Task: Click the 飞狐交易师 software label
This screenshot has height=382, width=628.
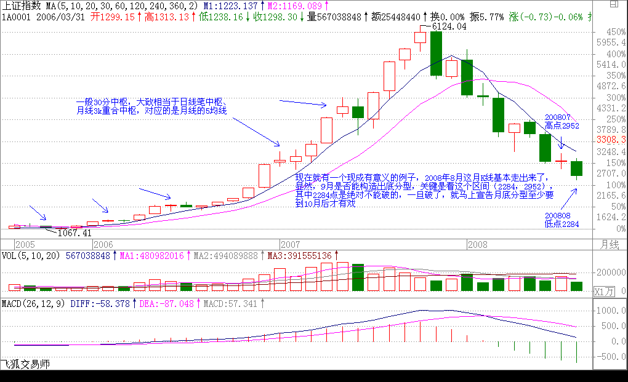Action: coord(25,364)
